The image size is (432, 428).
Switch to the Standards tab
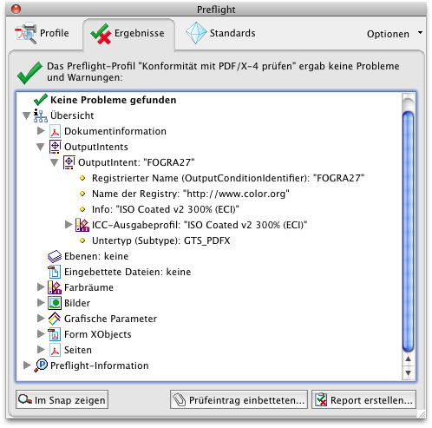[x=220, y=33]
